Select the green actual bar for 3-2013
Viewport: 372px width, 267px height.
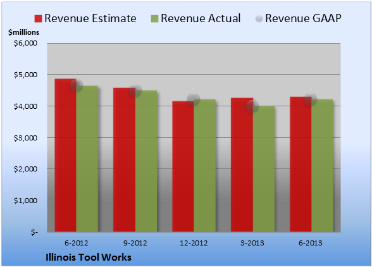pos(264,169)
